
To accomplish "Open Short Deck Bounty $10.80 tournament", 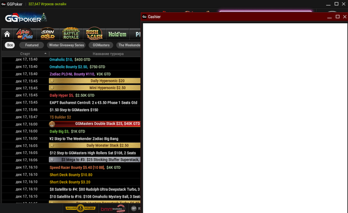I will pos(71,175).
